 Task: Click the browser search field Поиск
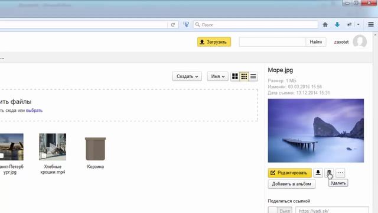point(256,25)
